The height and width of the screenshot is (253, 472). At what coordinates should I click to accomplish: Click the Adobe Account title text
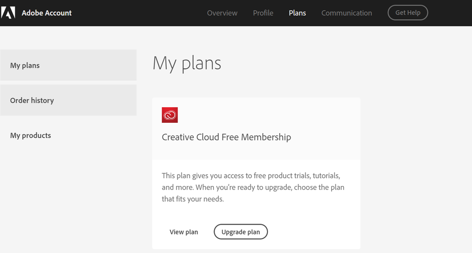pos(47,13)
